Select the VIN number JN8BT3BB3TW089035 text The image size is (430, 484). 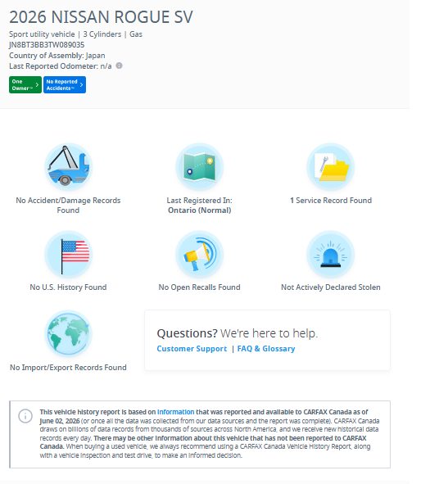47,45
